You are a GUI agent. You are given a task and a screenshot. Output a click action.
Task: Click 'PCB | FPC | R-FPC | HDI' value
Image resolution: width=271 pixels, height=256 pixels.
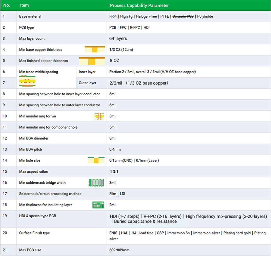(129, 27)
